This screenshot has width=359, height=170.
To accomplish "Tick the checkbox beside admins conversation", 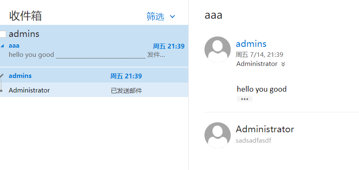I will (2, 34).
